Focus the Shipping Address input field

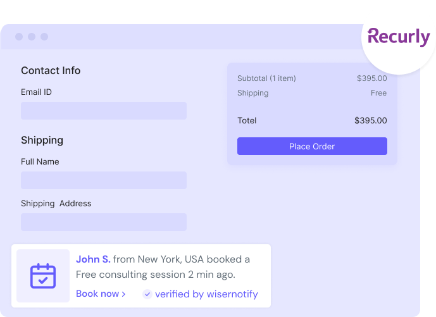pos(104,222)
